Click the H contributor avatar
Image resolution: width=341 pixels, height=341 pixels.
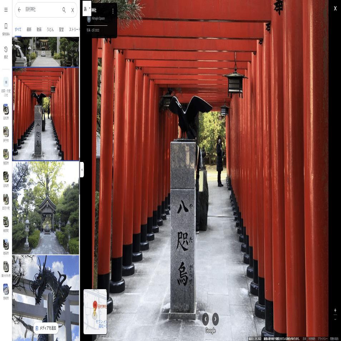89,19
